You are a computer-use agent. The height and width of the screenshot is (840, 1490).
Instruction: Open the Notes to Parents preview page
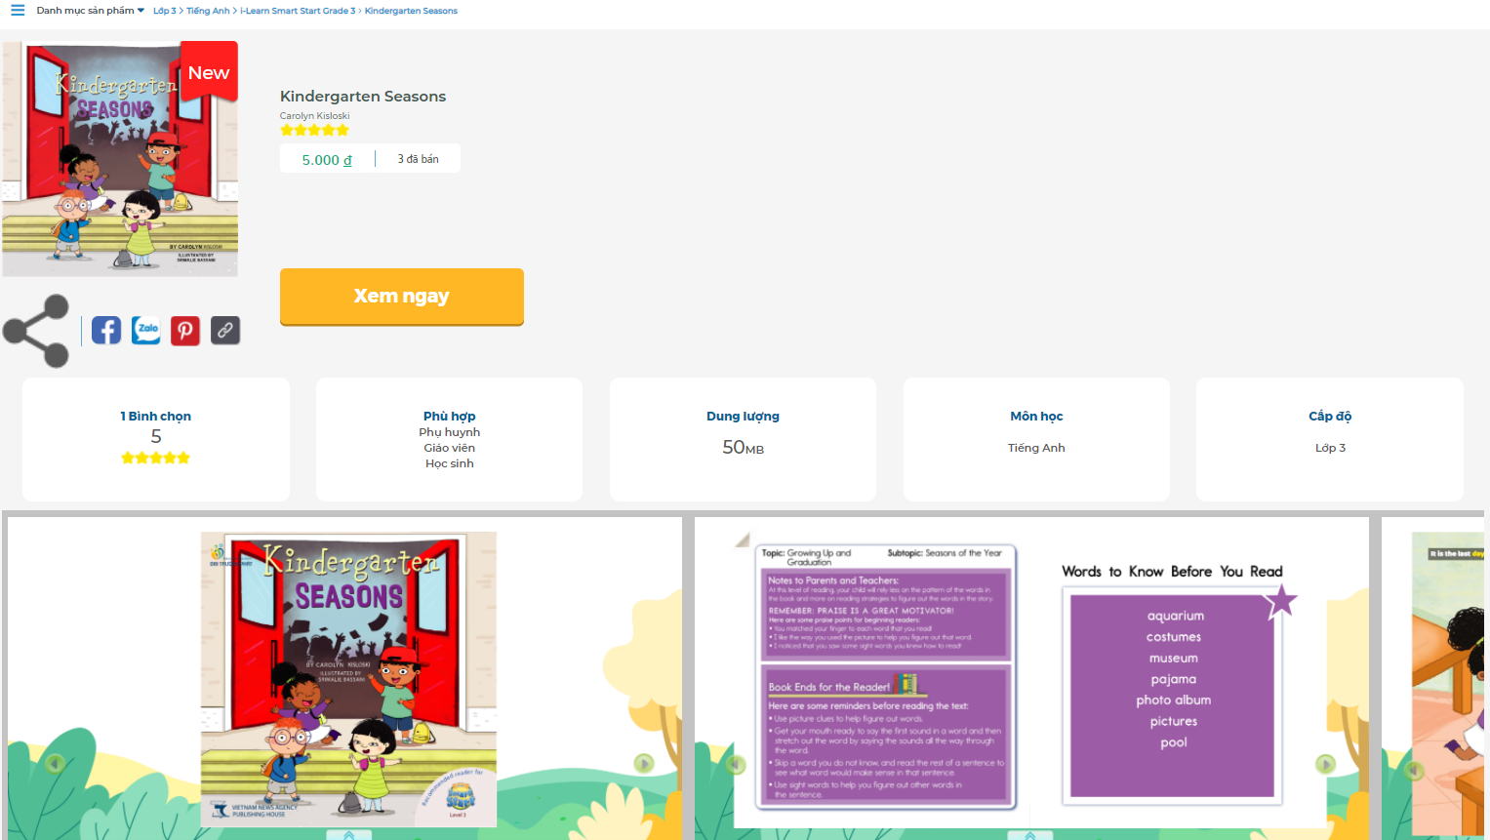coord(887,677)
